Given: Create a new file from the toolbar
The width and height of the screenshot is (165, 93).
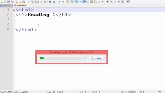Looking at the screenshot, I should click(x=2, y=2).
